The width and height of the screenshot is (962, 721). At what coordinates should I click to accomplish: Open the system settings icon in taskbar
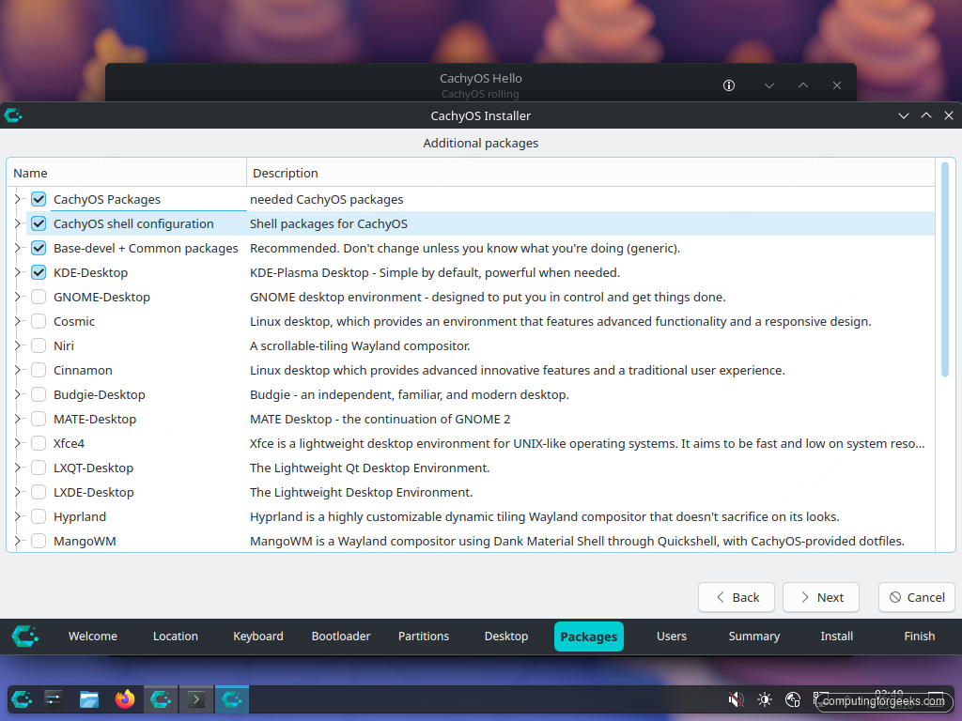(x=54, y=699)
